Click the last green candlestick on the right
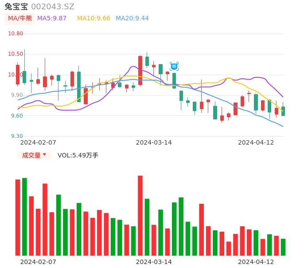This screenshot has height=268, width=304. (283, 111)
